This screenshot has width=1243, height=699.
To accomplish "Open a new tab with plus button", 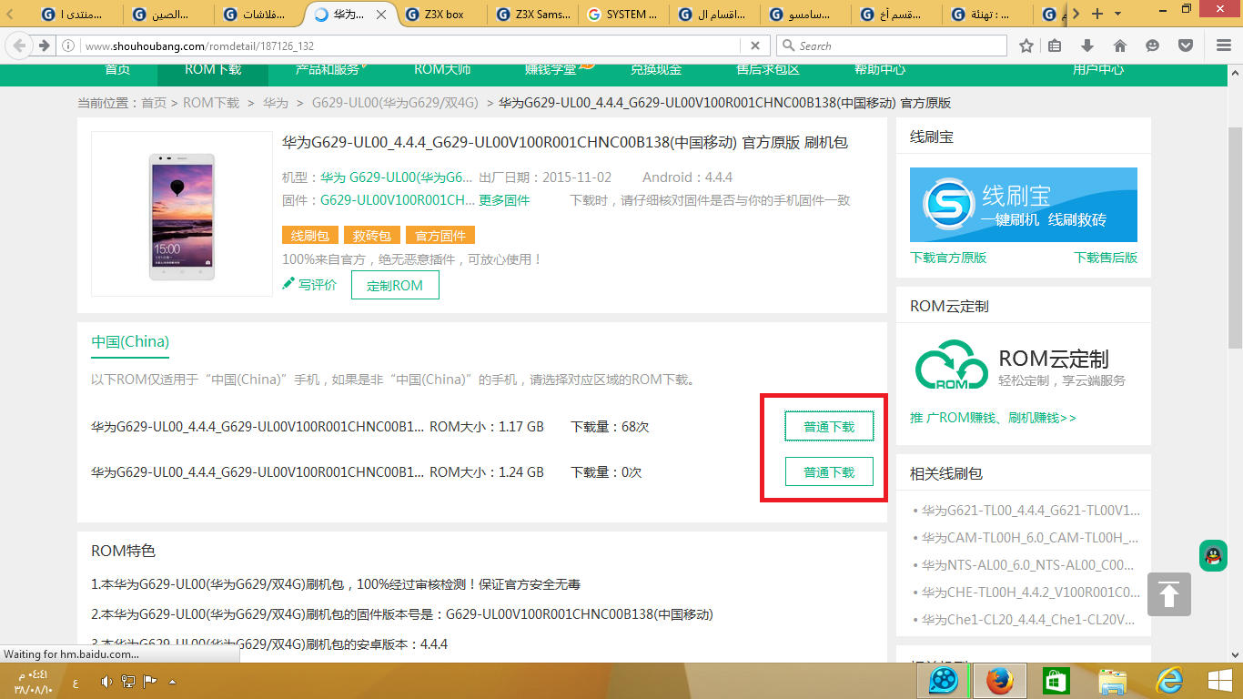I will tap(1097, 14).
